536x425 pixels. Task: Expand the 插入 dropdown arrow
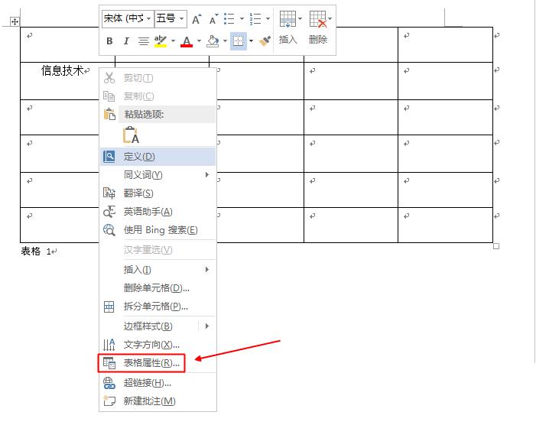[x=300, y=18]
